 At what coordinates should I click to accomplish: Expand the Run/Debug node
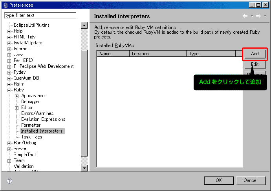point(9,143)
